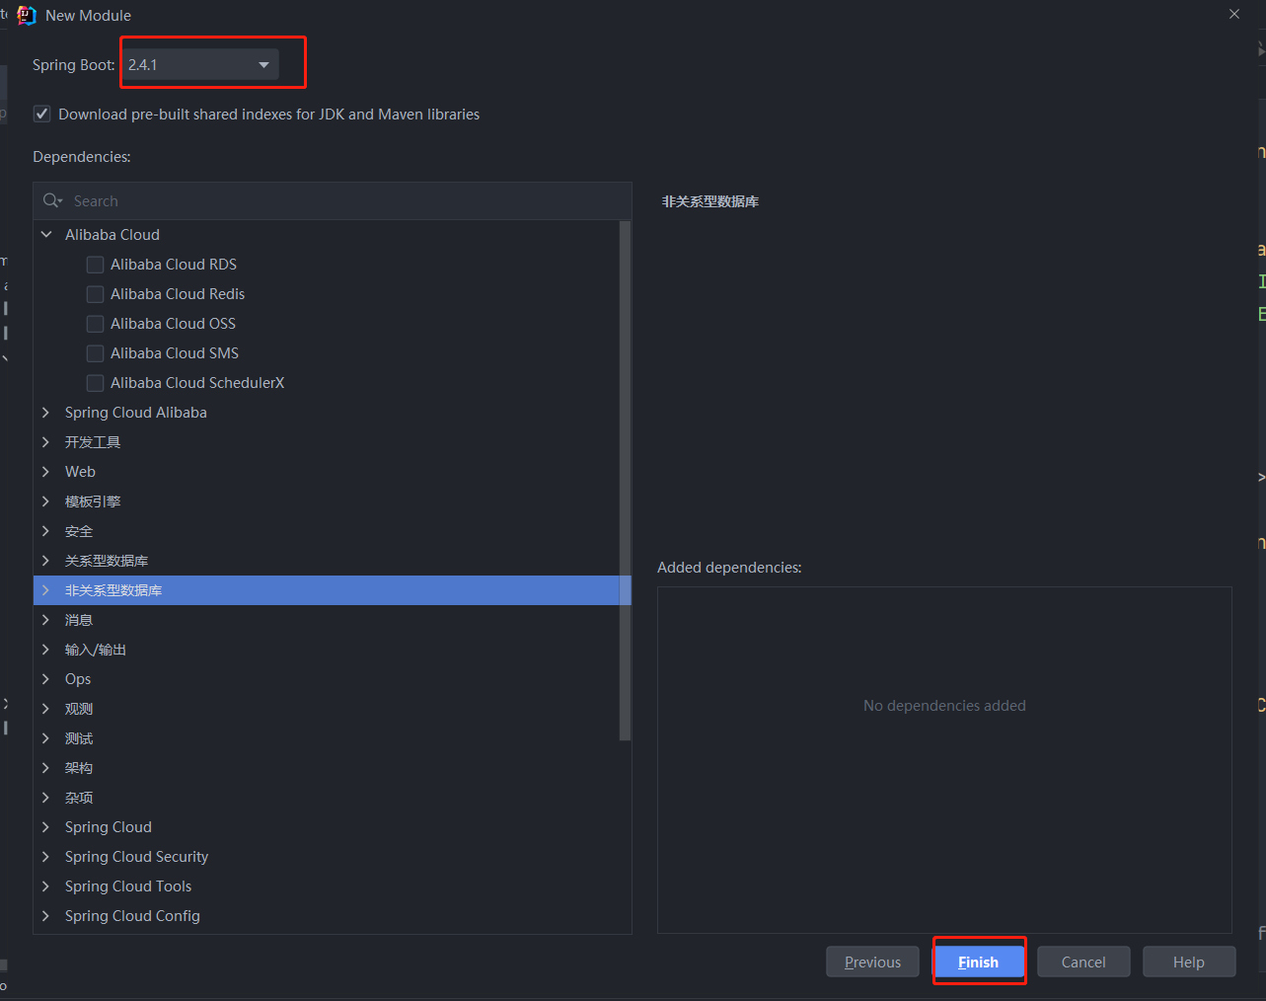The height and width of the screenshot is (1001, 1266).
Task: Click the Previous button
Action: click(872, 962)
